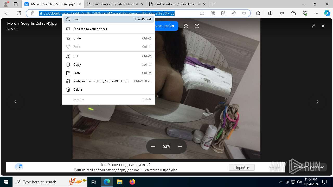Close the Mersinli Sevgilim Zehra tab
The width and height of the screenshot is (333, 187).
click(80, 4)
